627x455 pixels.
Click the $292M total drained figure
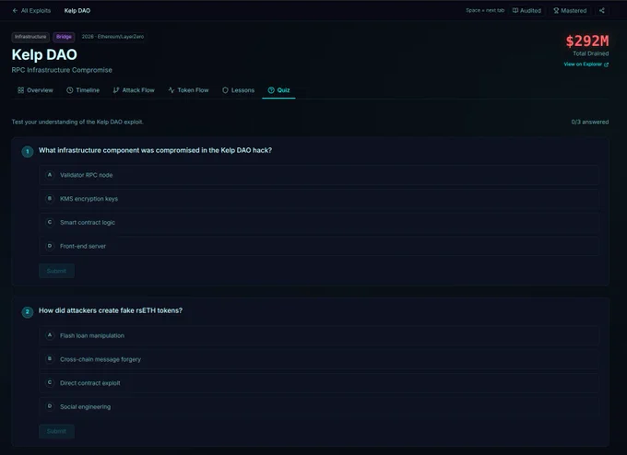point(587,41)
